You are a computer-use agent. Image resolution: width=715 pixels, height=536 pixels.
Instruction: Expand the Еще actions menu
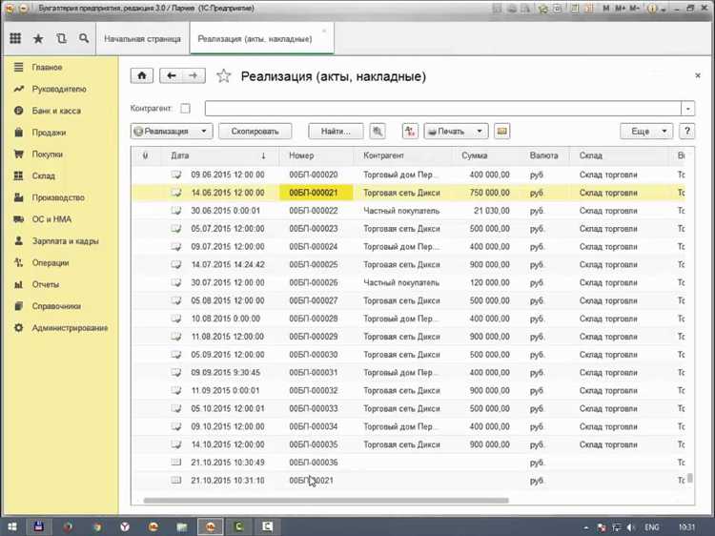pos(646,132)
